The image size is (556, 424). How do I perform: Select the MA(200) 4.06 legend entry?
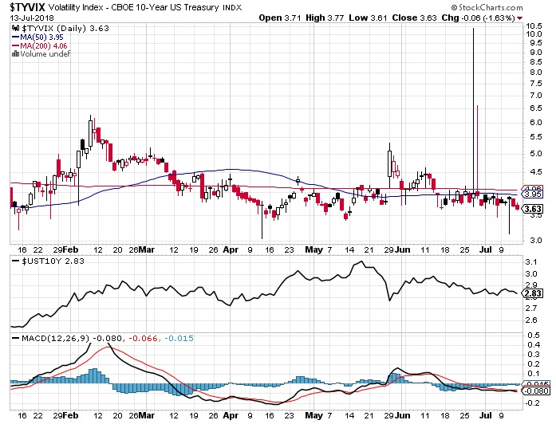click(44, 45)
